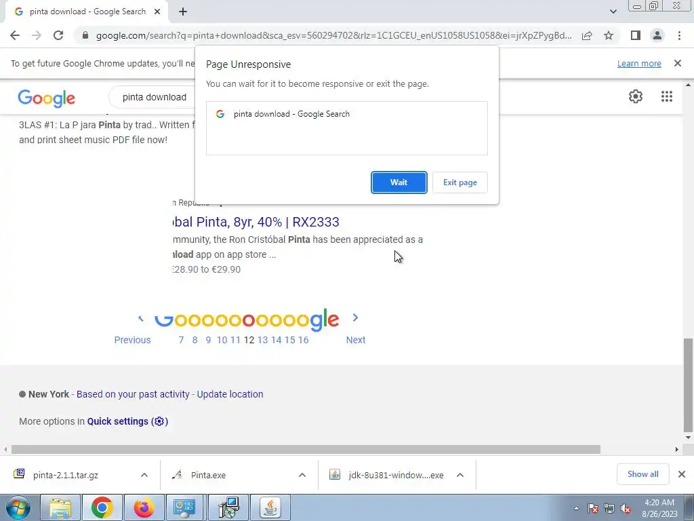Click Show all downloads button
Screen dimensions: 694x521
642,474
